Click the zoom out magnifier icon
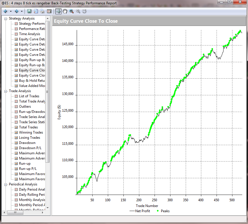 pyautogui.click(x=78, y=11)
